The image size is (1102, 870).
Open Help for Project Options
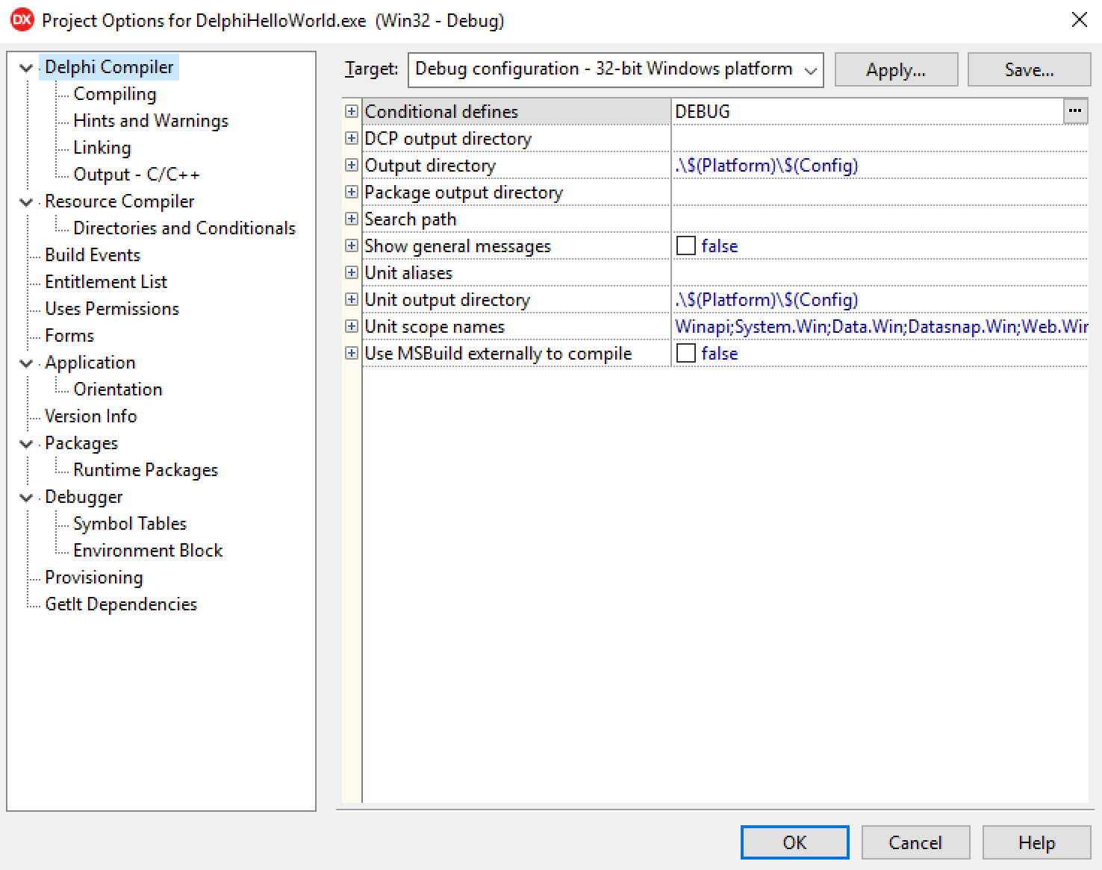tap(1036, 842)
